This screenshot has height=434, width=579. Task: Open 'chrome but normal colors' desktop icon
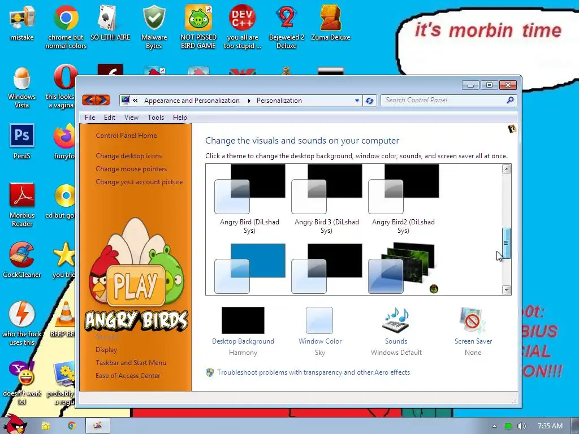tap(66, 18)
